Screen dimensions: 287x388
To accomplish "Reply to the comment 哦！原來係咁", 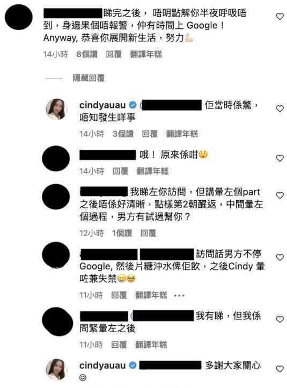I will (x=121, y=171).
